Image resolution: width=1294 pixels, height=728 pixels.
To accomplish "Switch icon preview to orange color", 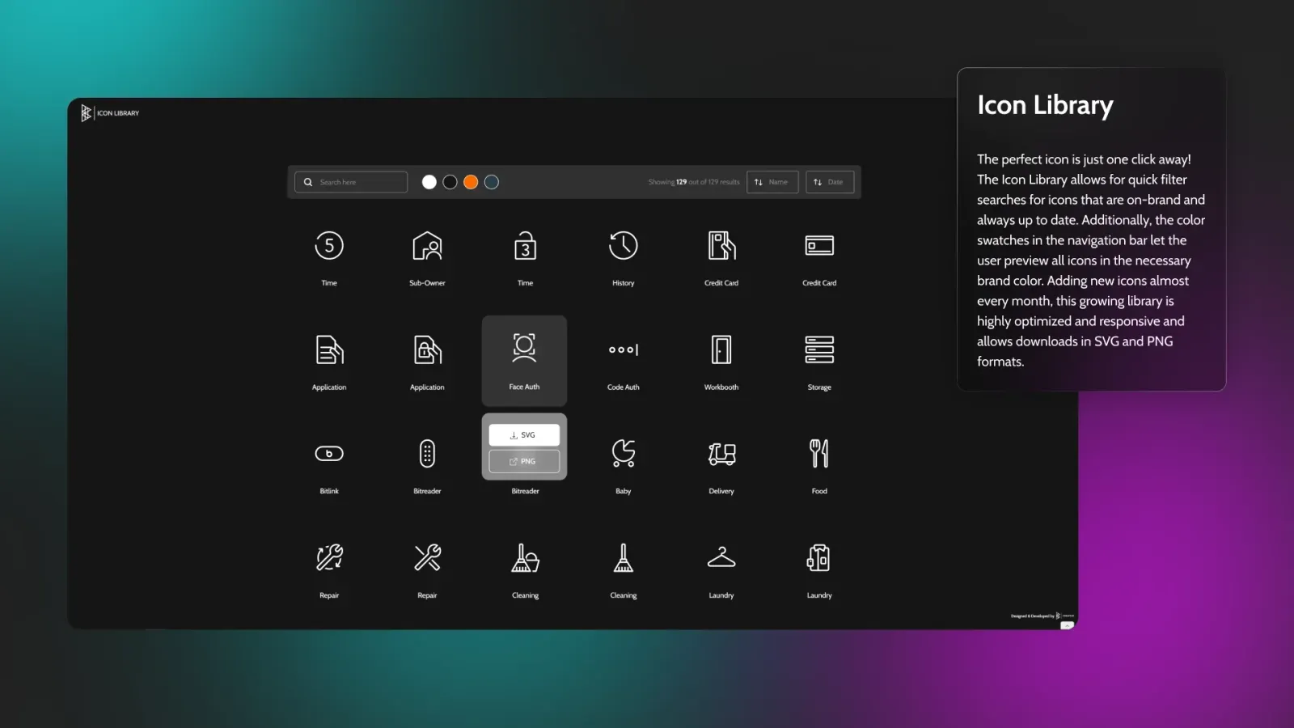I will pyautogui.click(x=471, y=182).
